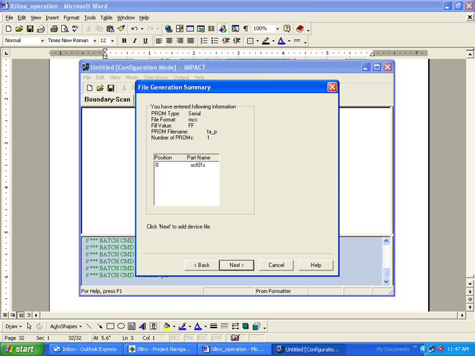Open the Draw menu on Drawing toolbar
Screen dimensions: 475x356
coord(14,326)
